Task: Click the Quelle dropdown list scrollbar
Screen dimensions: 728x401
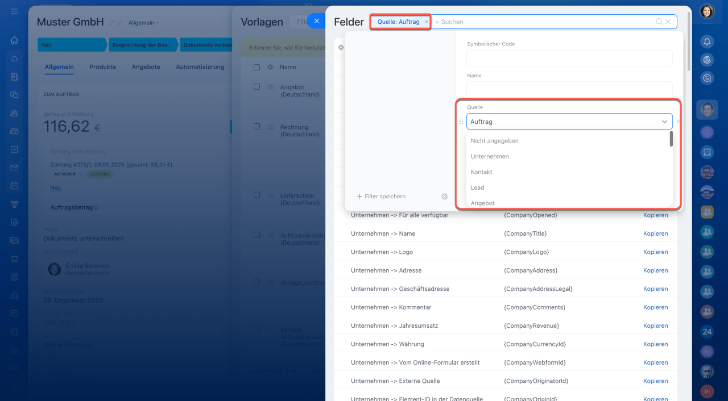Action: [x=671, y=139]
